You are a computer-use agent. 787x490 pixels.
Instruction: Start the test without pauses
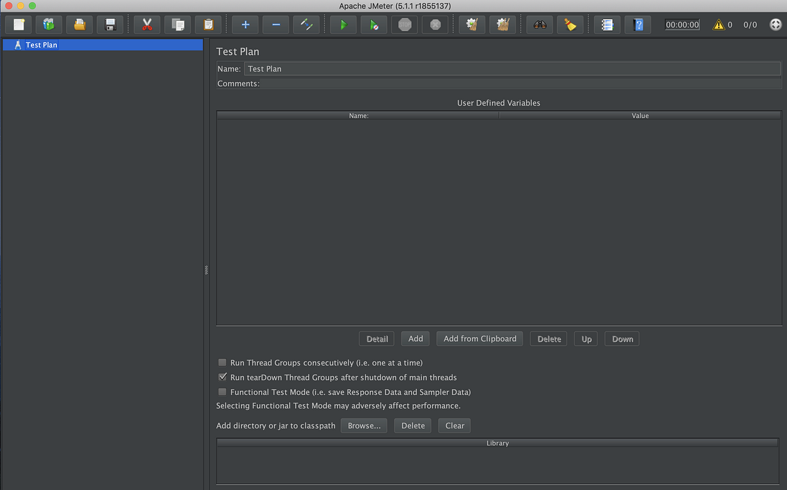tap(373, 24)
